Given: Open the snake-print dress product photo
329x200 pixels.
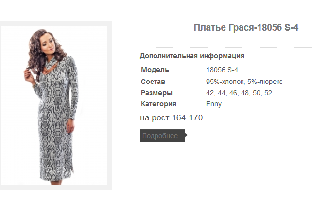Looking at the screenshot, I should click(54, 105).
